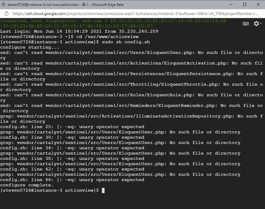Click the grep IlluminateActivationRepository.php error line
The image size is (265, 209).
coord(132,119)
